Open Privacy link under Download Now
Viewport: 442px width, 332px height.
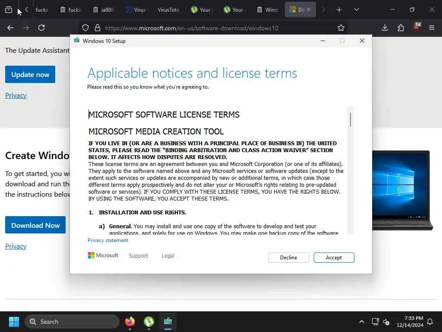(x=16, y=246)
